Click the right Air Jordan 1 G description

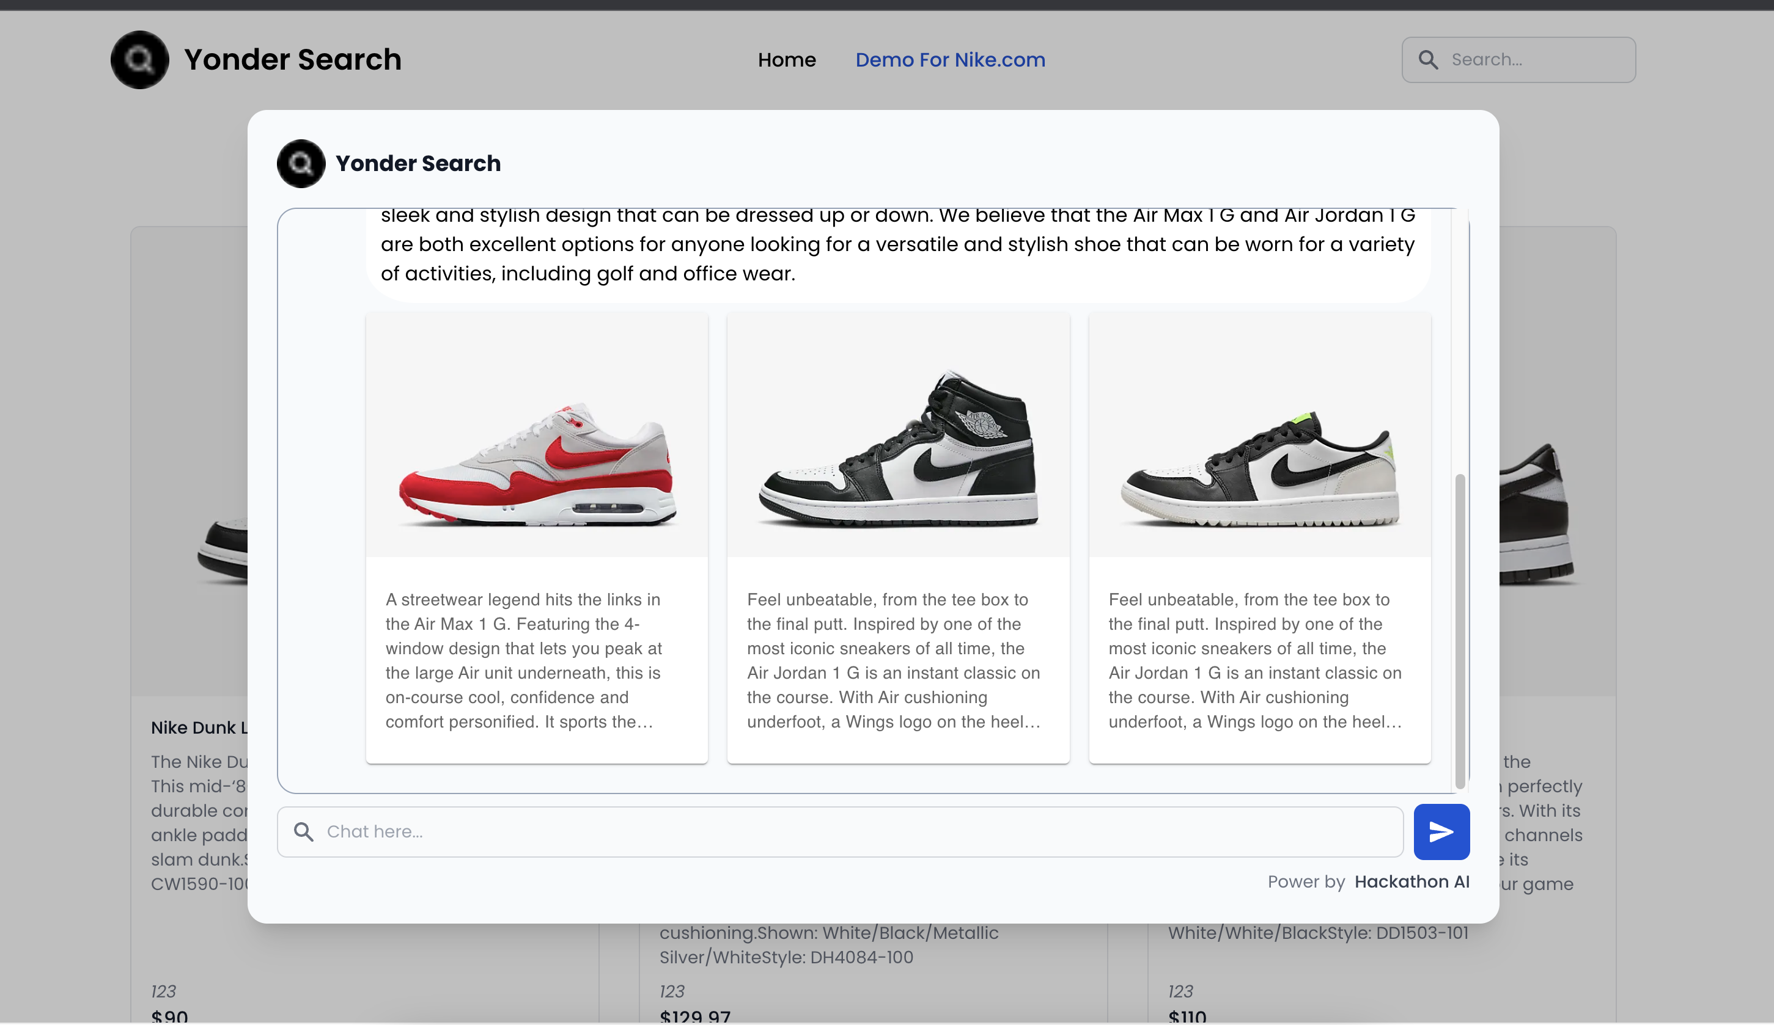(1254, 660)
